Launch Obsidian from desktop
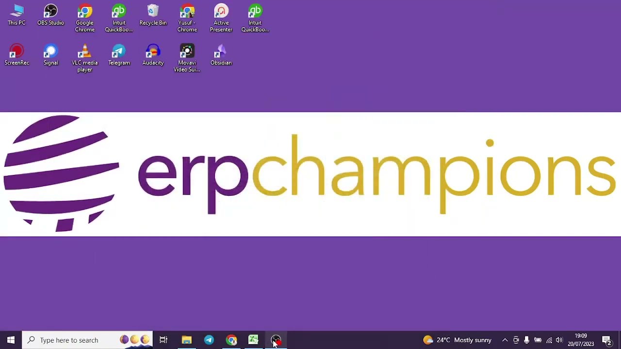Viewport: 621px width, 349px height. click(221, 55)
